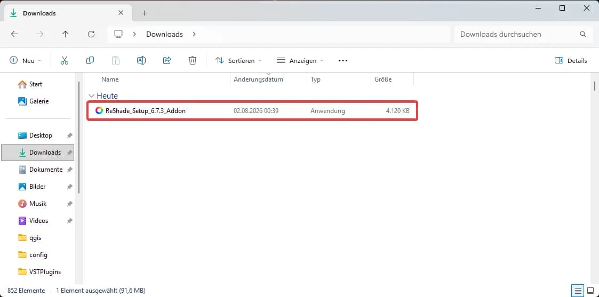Image resolution: width=599 pixels, height=297 pixels.
Task: Sort by Änderungsdatum column header
Action: pos(258,79)
